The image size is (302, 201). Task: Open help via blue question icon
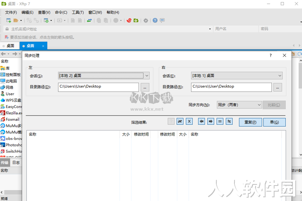155,20
